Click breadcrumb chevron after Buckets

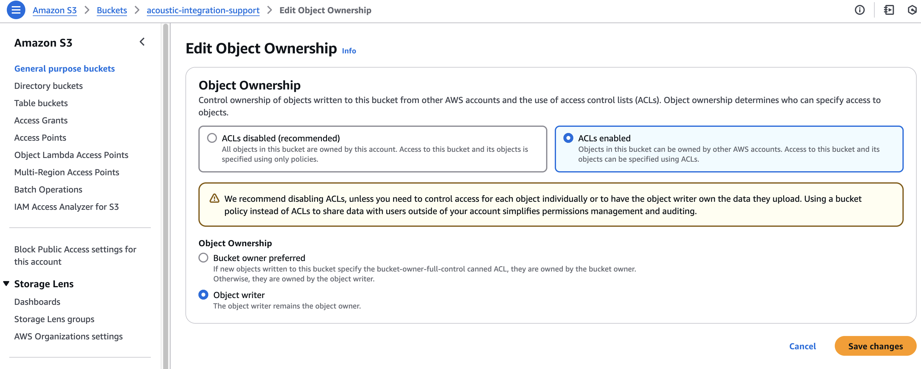point(137,10)
